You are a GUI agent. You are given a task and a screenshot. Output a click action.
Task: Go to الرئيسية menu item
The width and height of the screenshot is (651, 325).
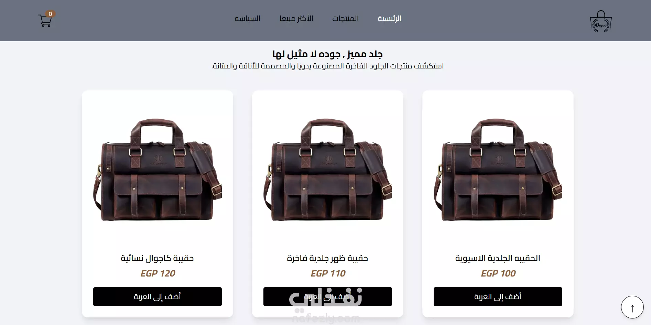389,19
